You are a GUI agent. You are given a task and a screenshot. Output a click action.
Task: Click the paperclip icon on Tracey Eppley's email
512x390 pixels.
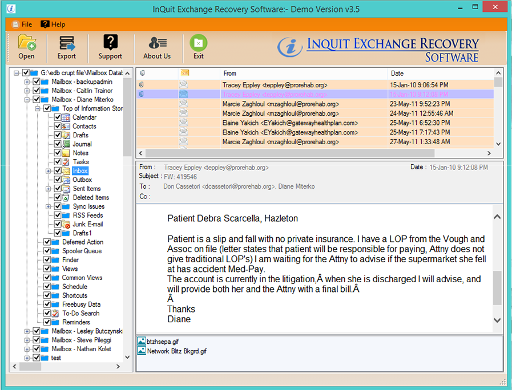(x=141, y=84)
